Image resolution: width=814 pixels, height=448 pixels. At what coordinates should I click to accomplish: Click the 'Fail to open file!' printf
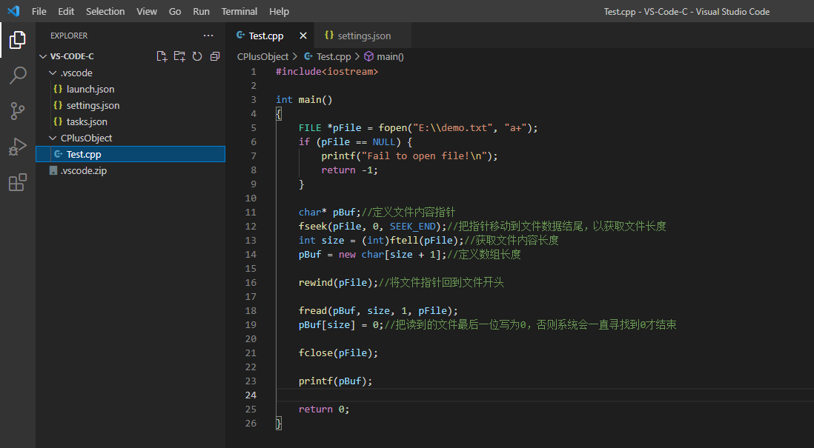410,156
